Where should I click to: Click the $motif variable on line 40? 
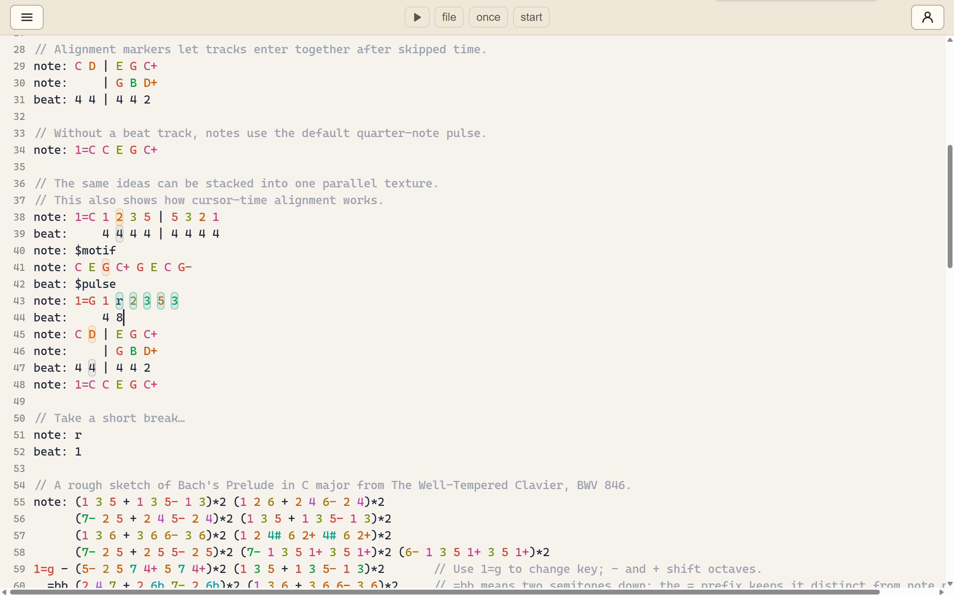point(95,251)
